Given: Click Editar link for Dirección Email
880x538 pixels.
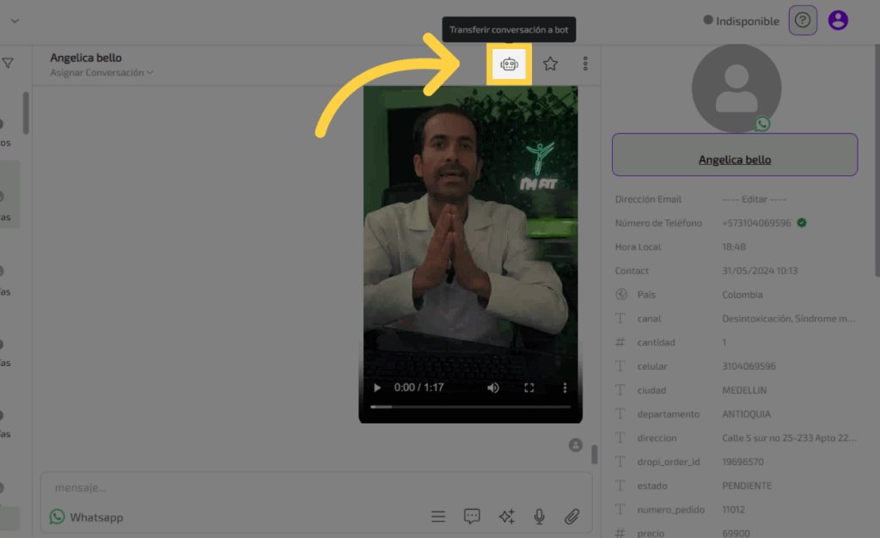Looking at the screenshot, I should pyautogui.click(x=754, y=199).
